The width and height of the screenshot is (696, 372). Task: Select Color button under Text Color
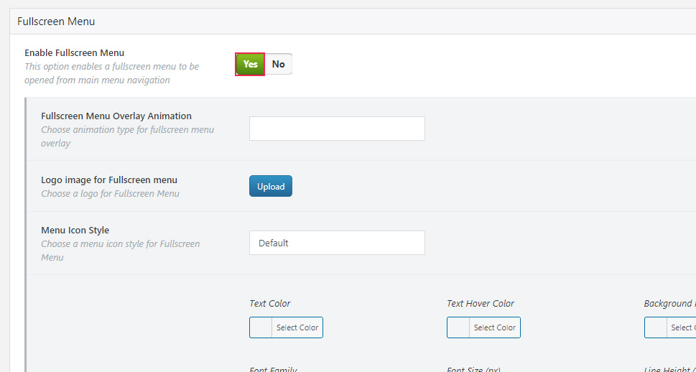coord(297,327)
